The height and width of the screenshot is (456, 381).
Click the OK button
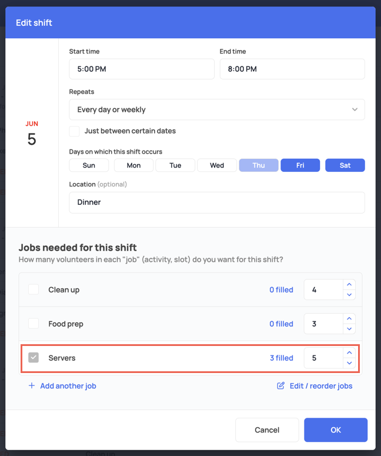pos(336,430)
